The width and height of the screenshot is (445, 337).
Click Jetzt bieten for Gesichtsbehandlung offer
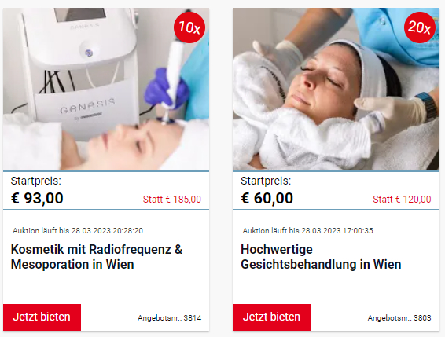[271, 317]
